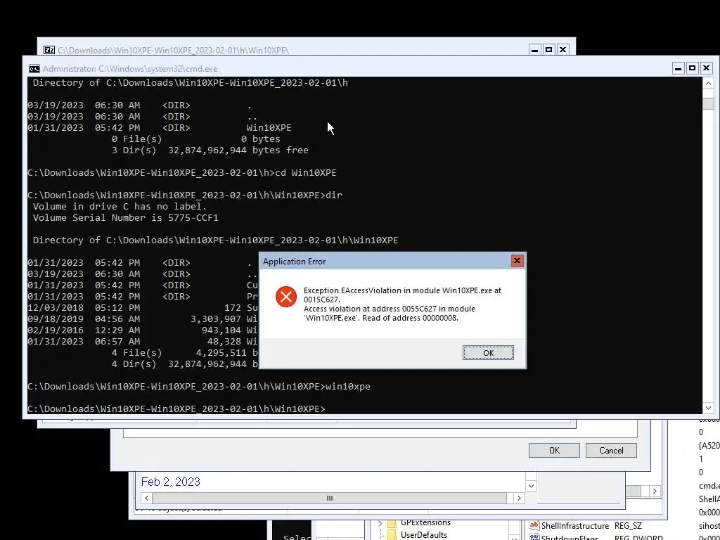
Task: Click 'Volume Serial Number is 5775-CCF1' text
Action: [125, 218]
